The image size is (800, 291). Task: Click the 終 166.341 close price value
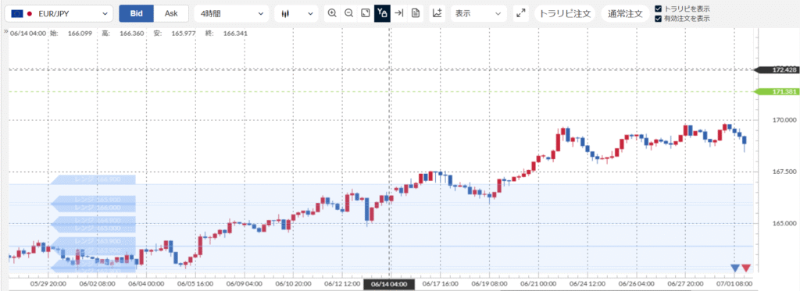(x=234, y=34)
